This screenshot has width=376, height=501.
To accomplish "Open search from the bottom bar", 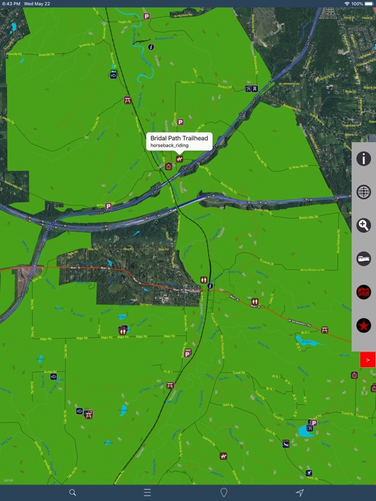I will (x=72, y=493).
